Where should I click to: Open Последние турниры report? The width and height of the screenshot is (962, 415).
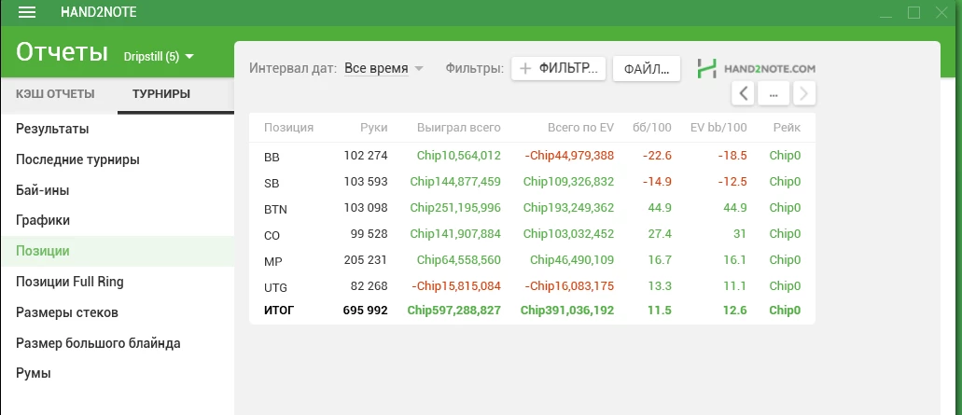click(x=77, y=159)
